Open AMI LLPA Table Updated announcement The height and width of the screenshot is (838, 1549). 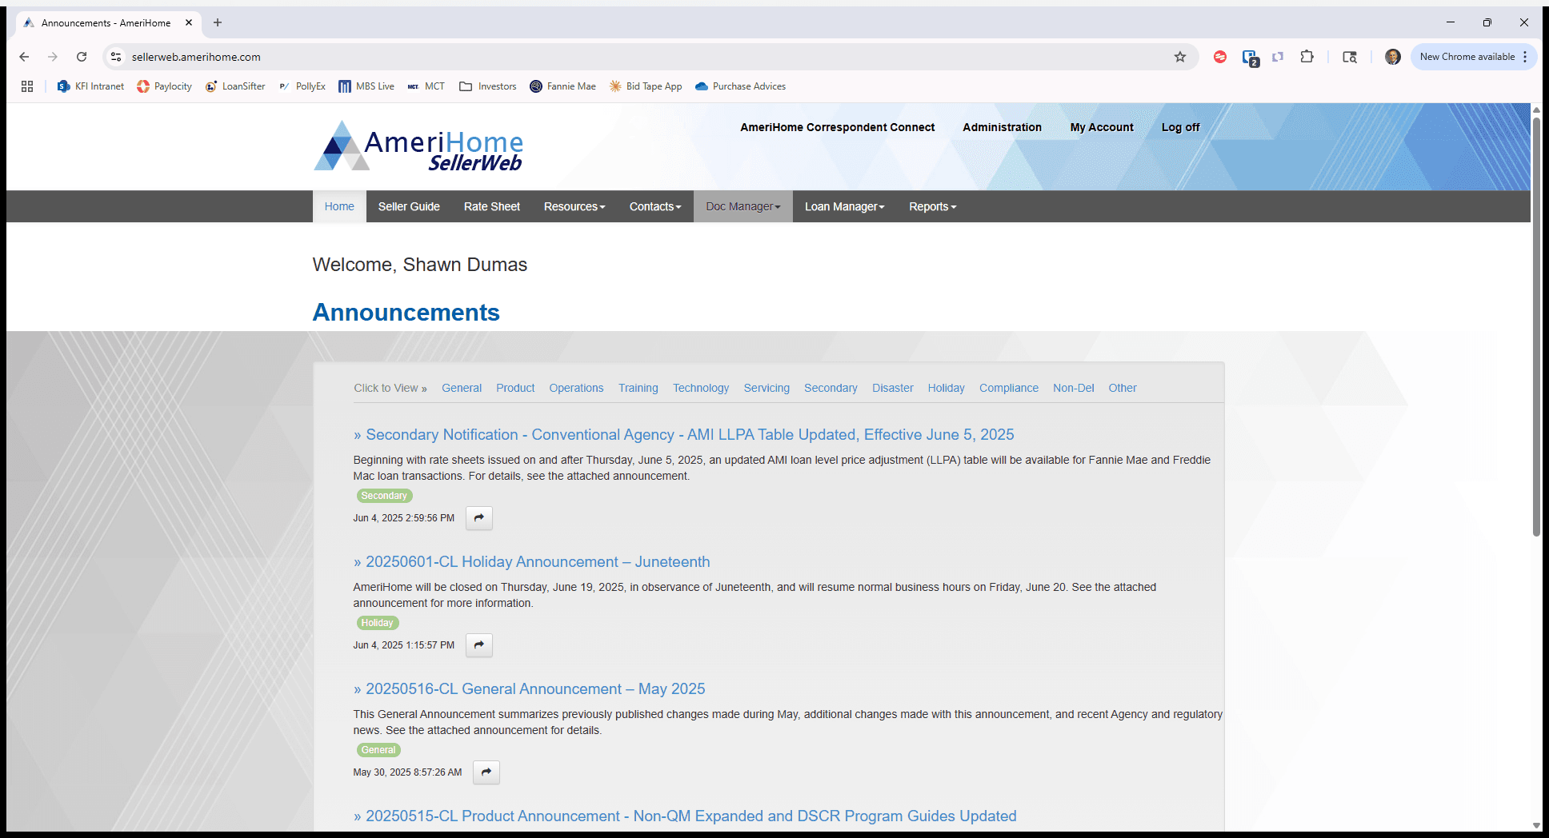684,434
